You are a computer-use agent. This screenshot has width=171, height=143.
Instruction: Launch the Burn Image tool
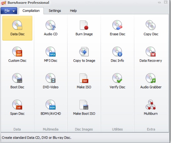point(84,28)
